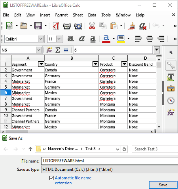178x189 pixels.
Task: Open the Data menu
Action: pos(92,15)
